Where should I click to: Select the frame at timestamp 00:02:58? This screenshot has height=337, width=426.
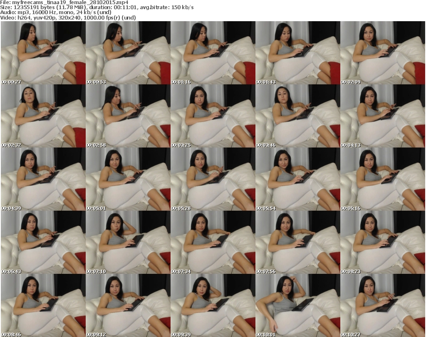(x=128, y=116)
